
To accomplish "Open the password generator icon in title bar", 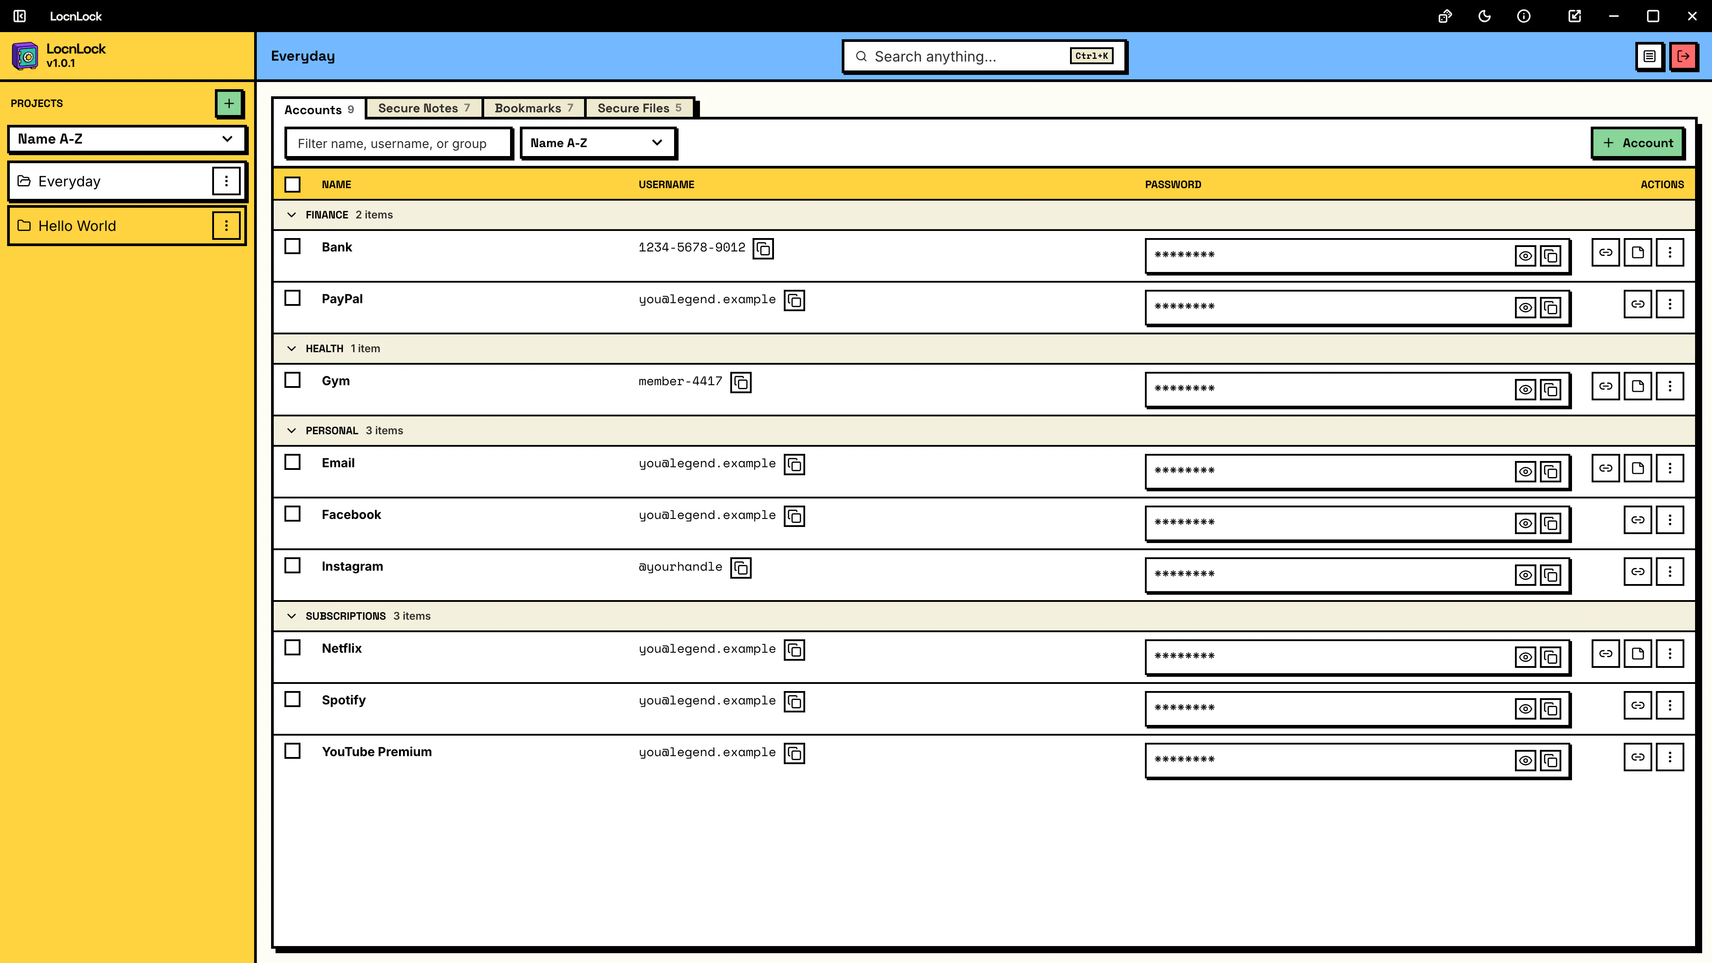I will pos(1445,16).
